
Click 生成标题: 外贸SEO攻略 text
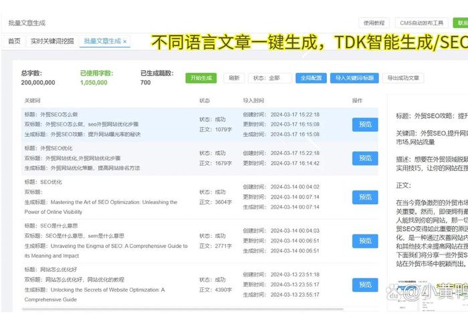coord(82,134)
